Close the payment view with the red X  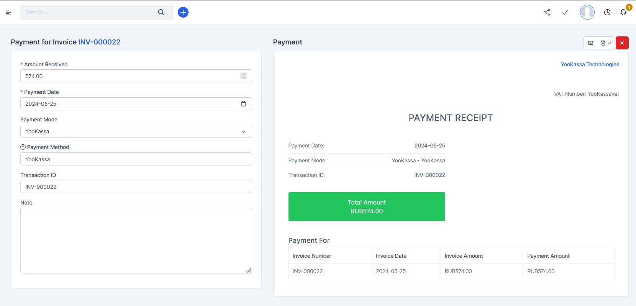click(x=622, y=43)
